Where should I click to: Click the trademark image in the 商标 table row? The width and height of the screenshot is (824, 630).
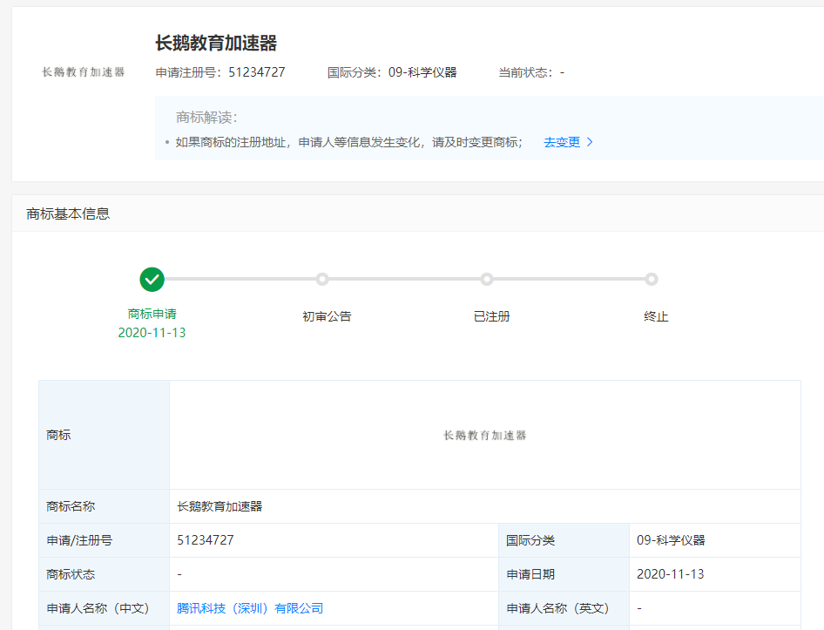(x=485, y=435)
